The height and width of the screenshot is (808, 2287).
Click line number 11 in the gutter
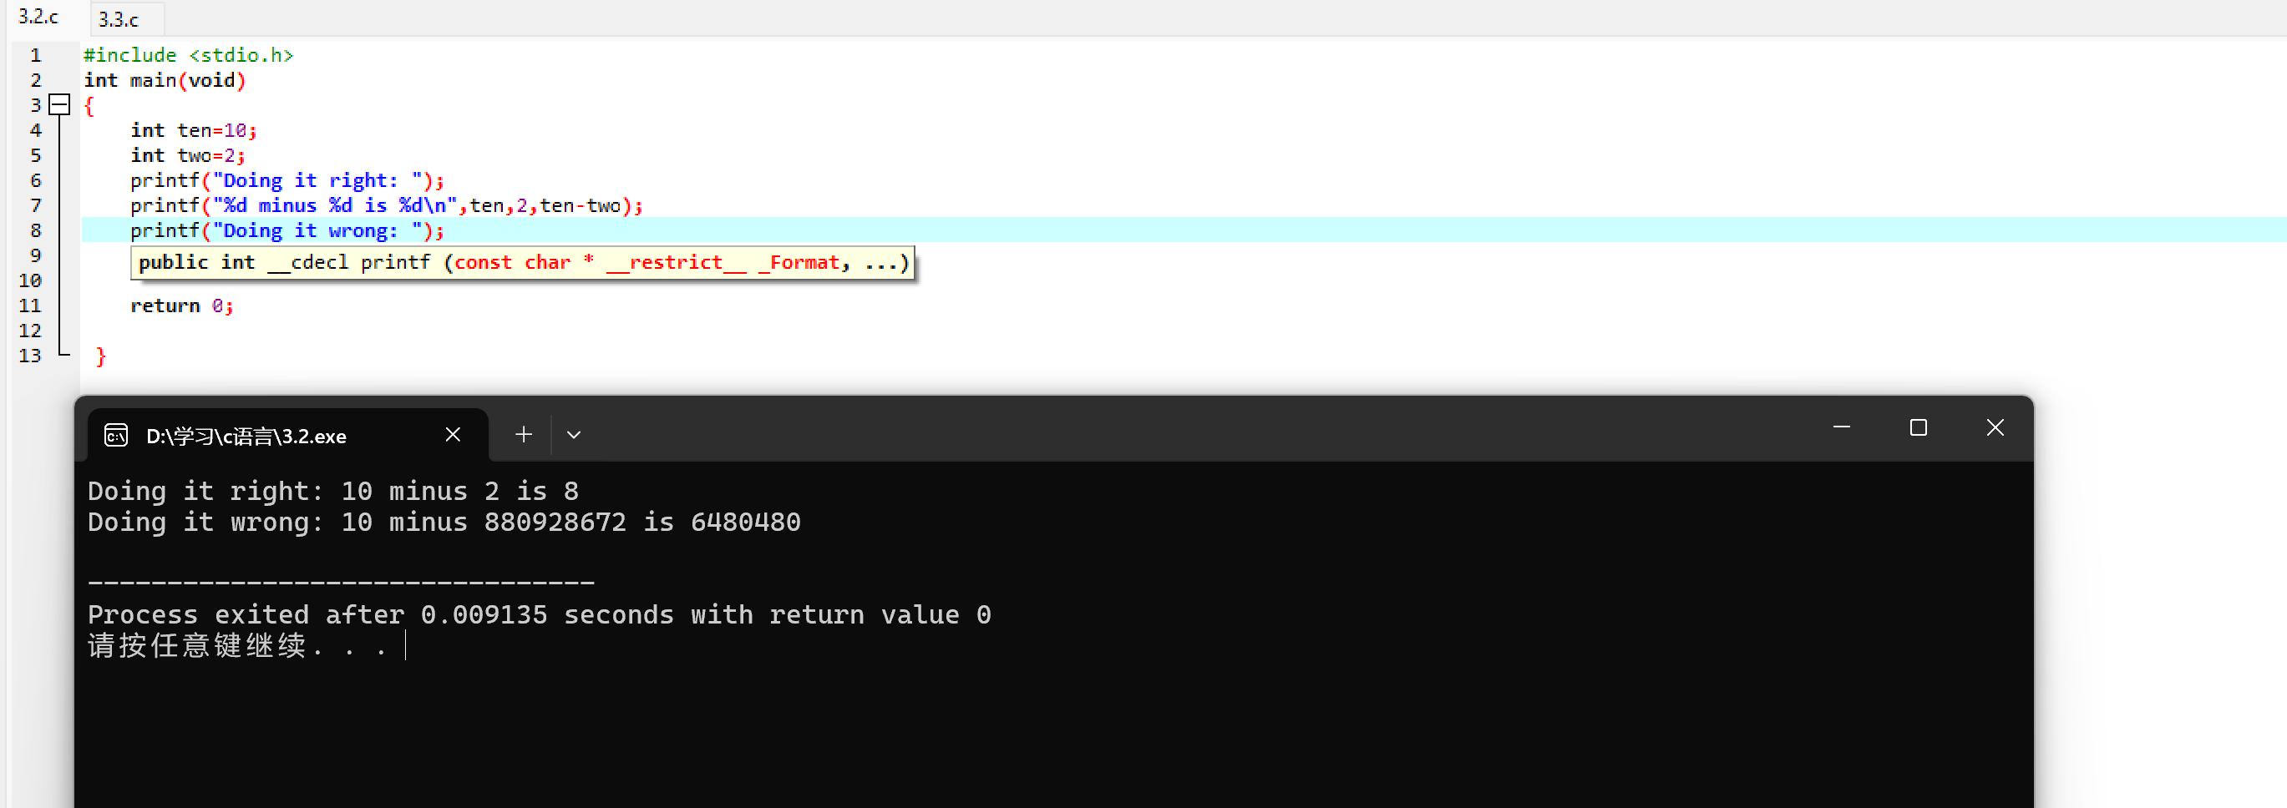tap(30, 306)
